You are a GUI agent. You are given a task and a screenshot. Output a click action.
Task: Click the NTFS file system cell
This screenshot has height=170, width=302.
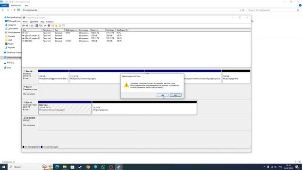tap(67, 33)
